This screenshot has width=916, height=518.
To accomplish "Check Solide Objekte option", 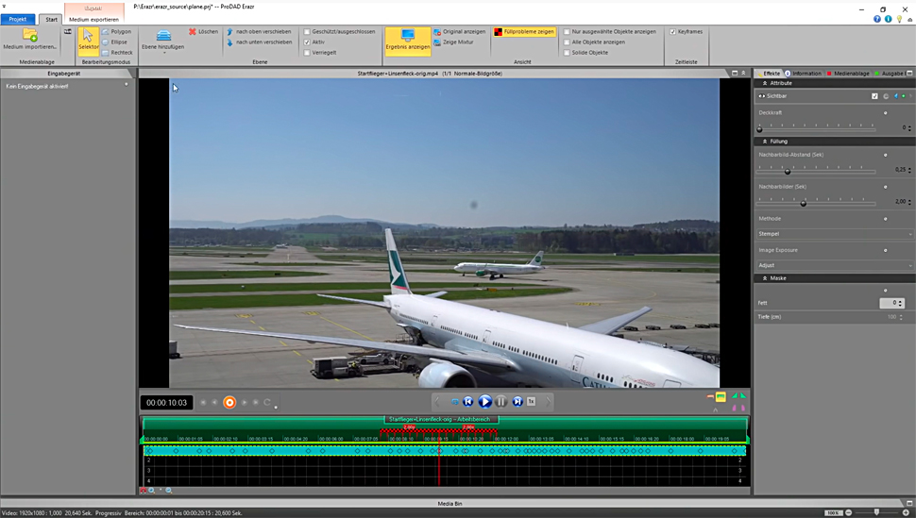I will tap(567, 53).
